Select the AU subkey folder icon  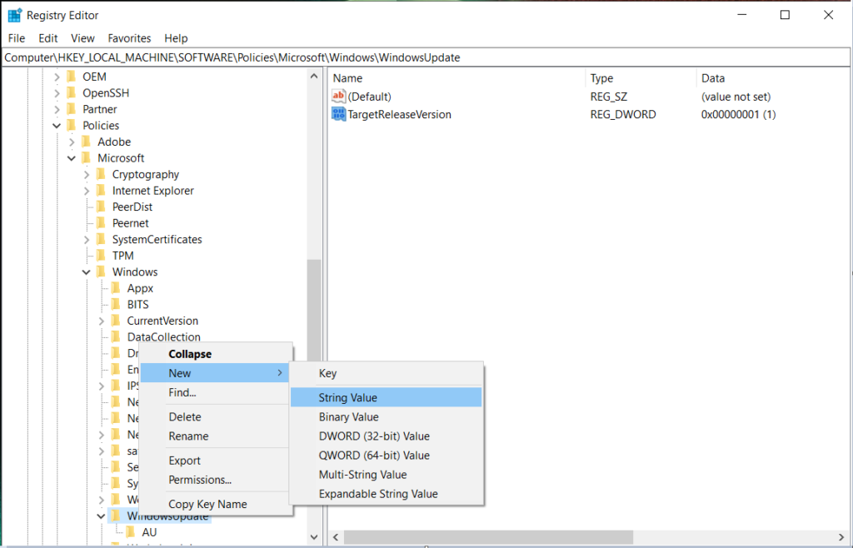132,532
